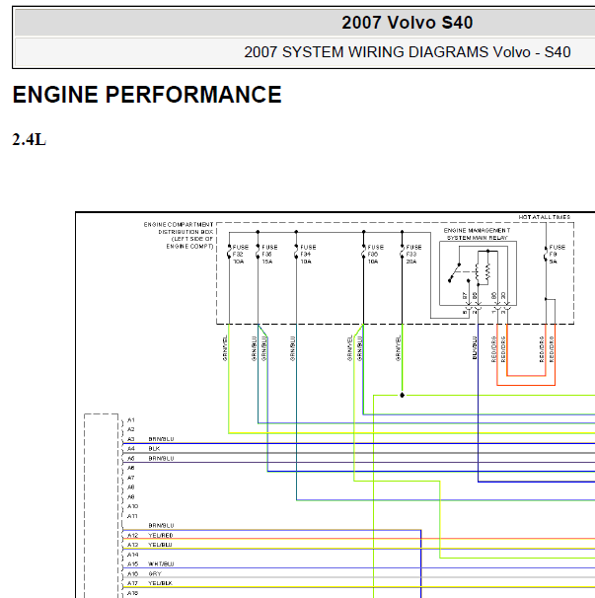Click the 'HOT AT ALL TIMES' label
Image resolution: width=595 pixels, height=598 pixels.
coord(545,217)
